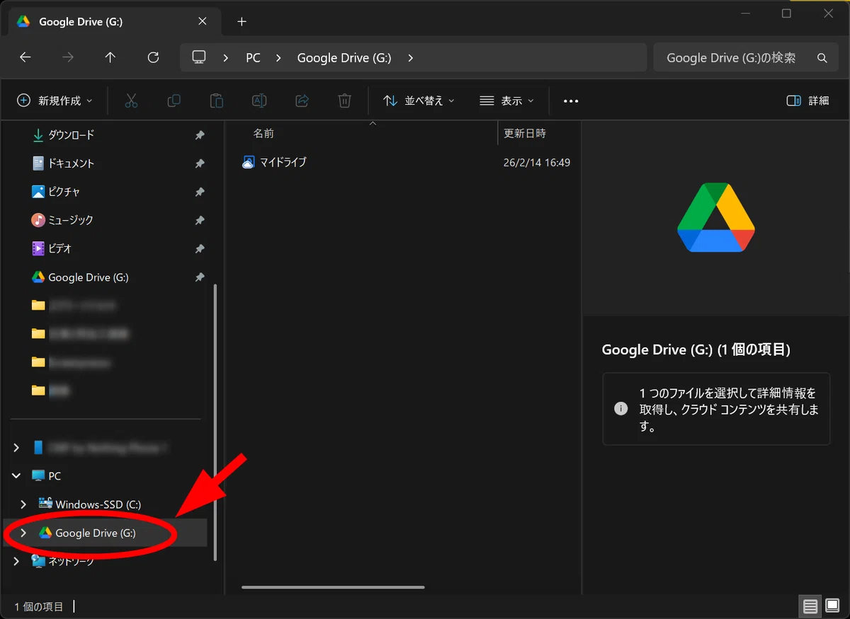Go up one folder level arrow
This screenshot has height=619, width=850.
point(110,58)
